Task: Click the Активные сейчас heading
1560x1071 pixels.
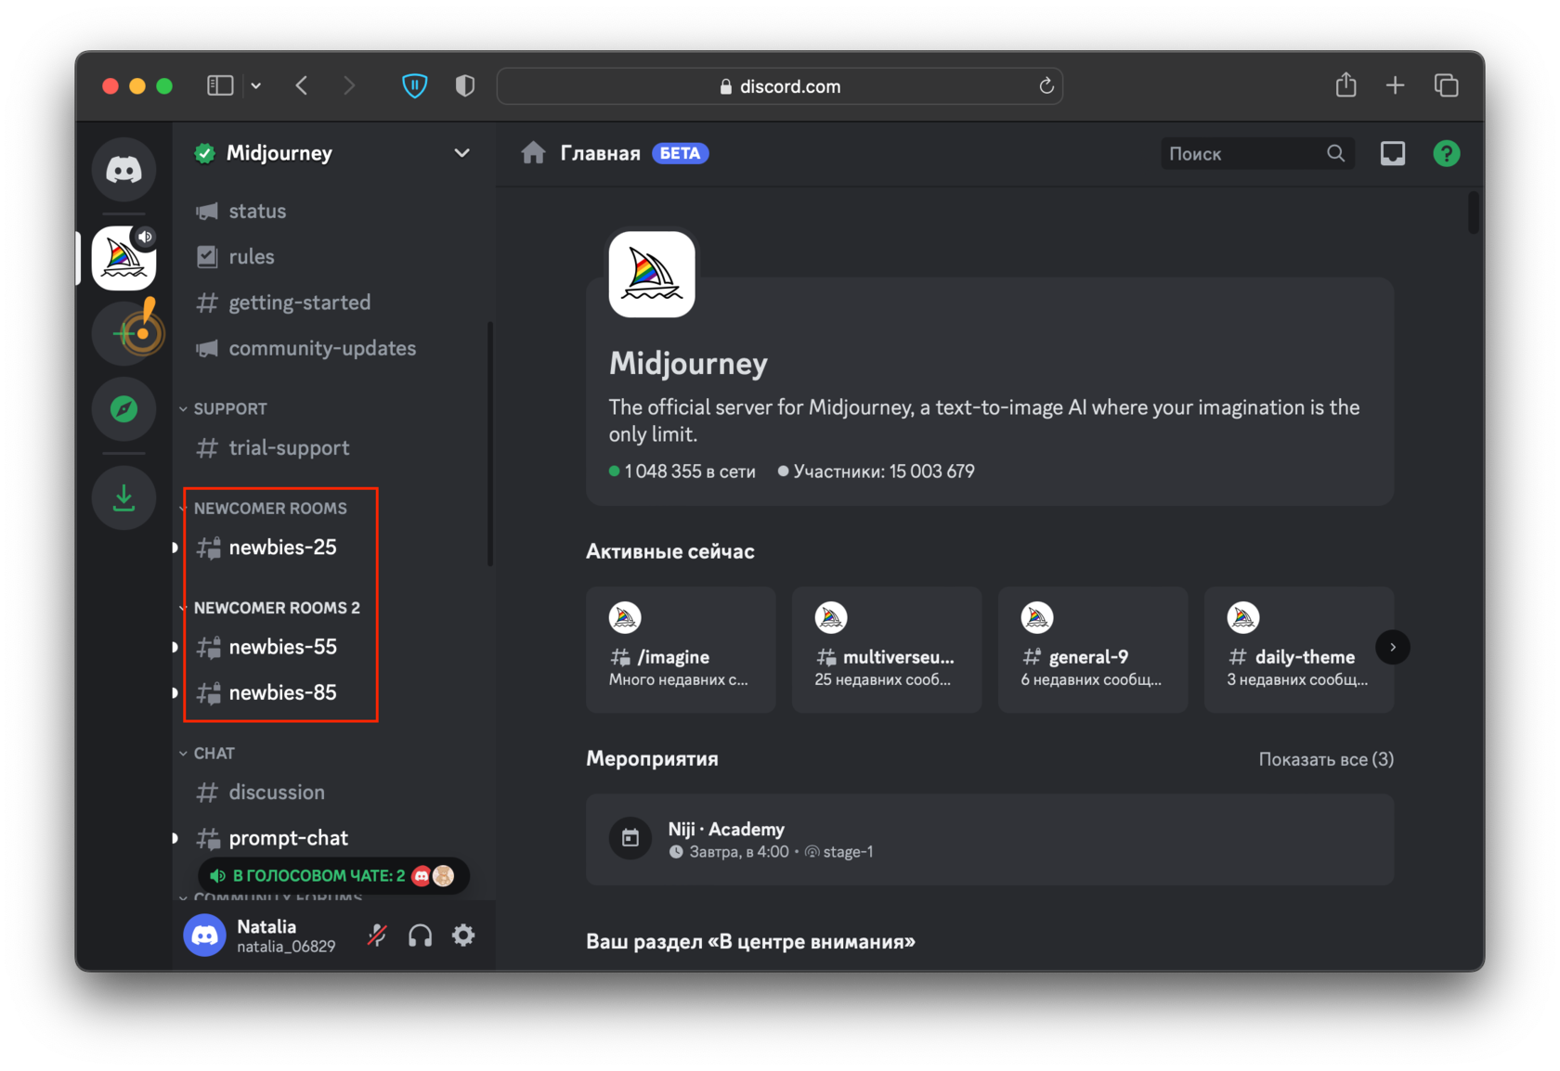Action: coord(670,551)
